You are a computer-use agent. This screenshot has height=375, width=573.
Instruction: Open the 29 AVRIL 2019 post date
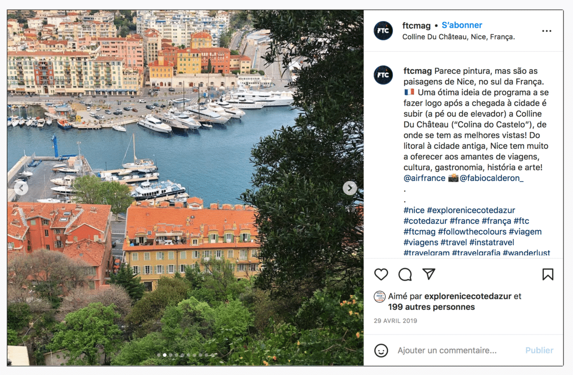[395, 321]
